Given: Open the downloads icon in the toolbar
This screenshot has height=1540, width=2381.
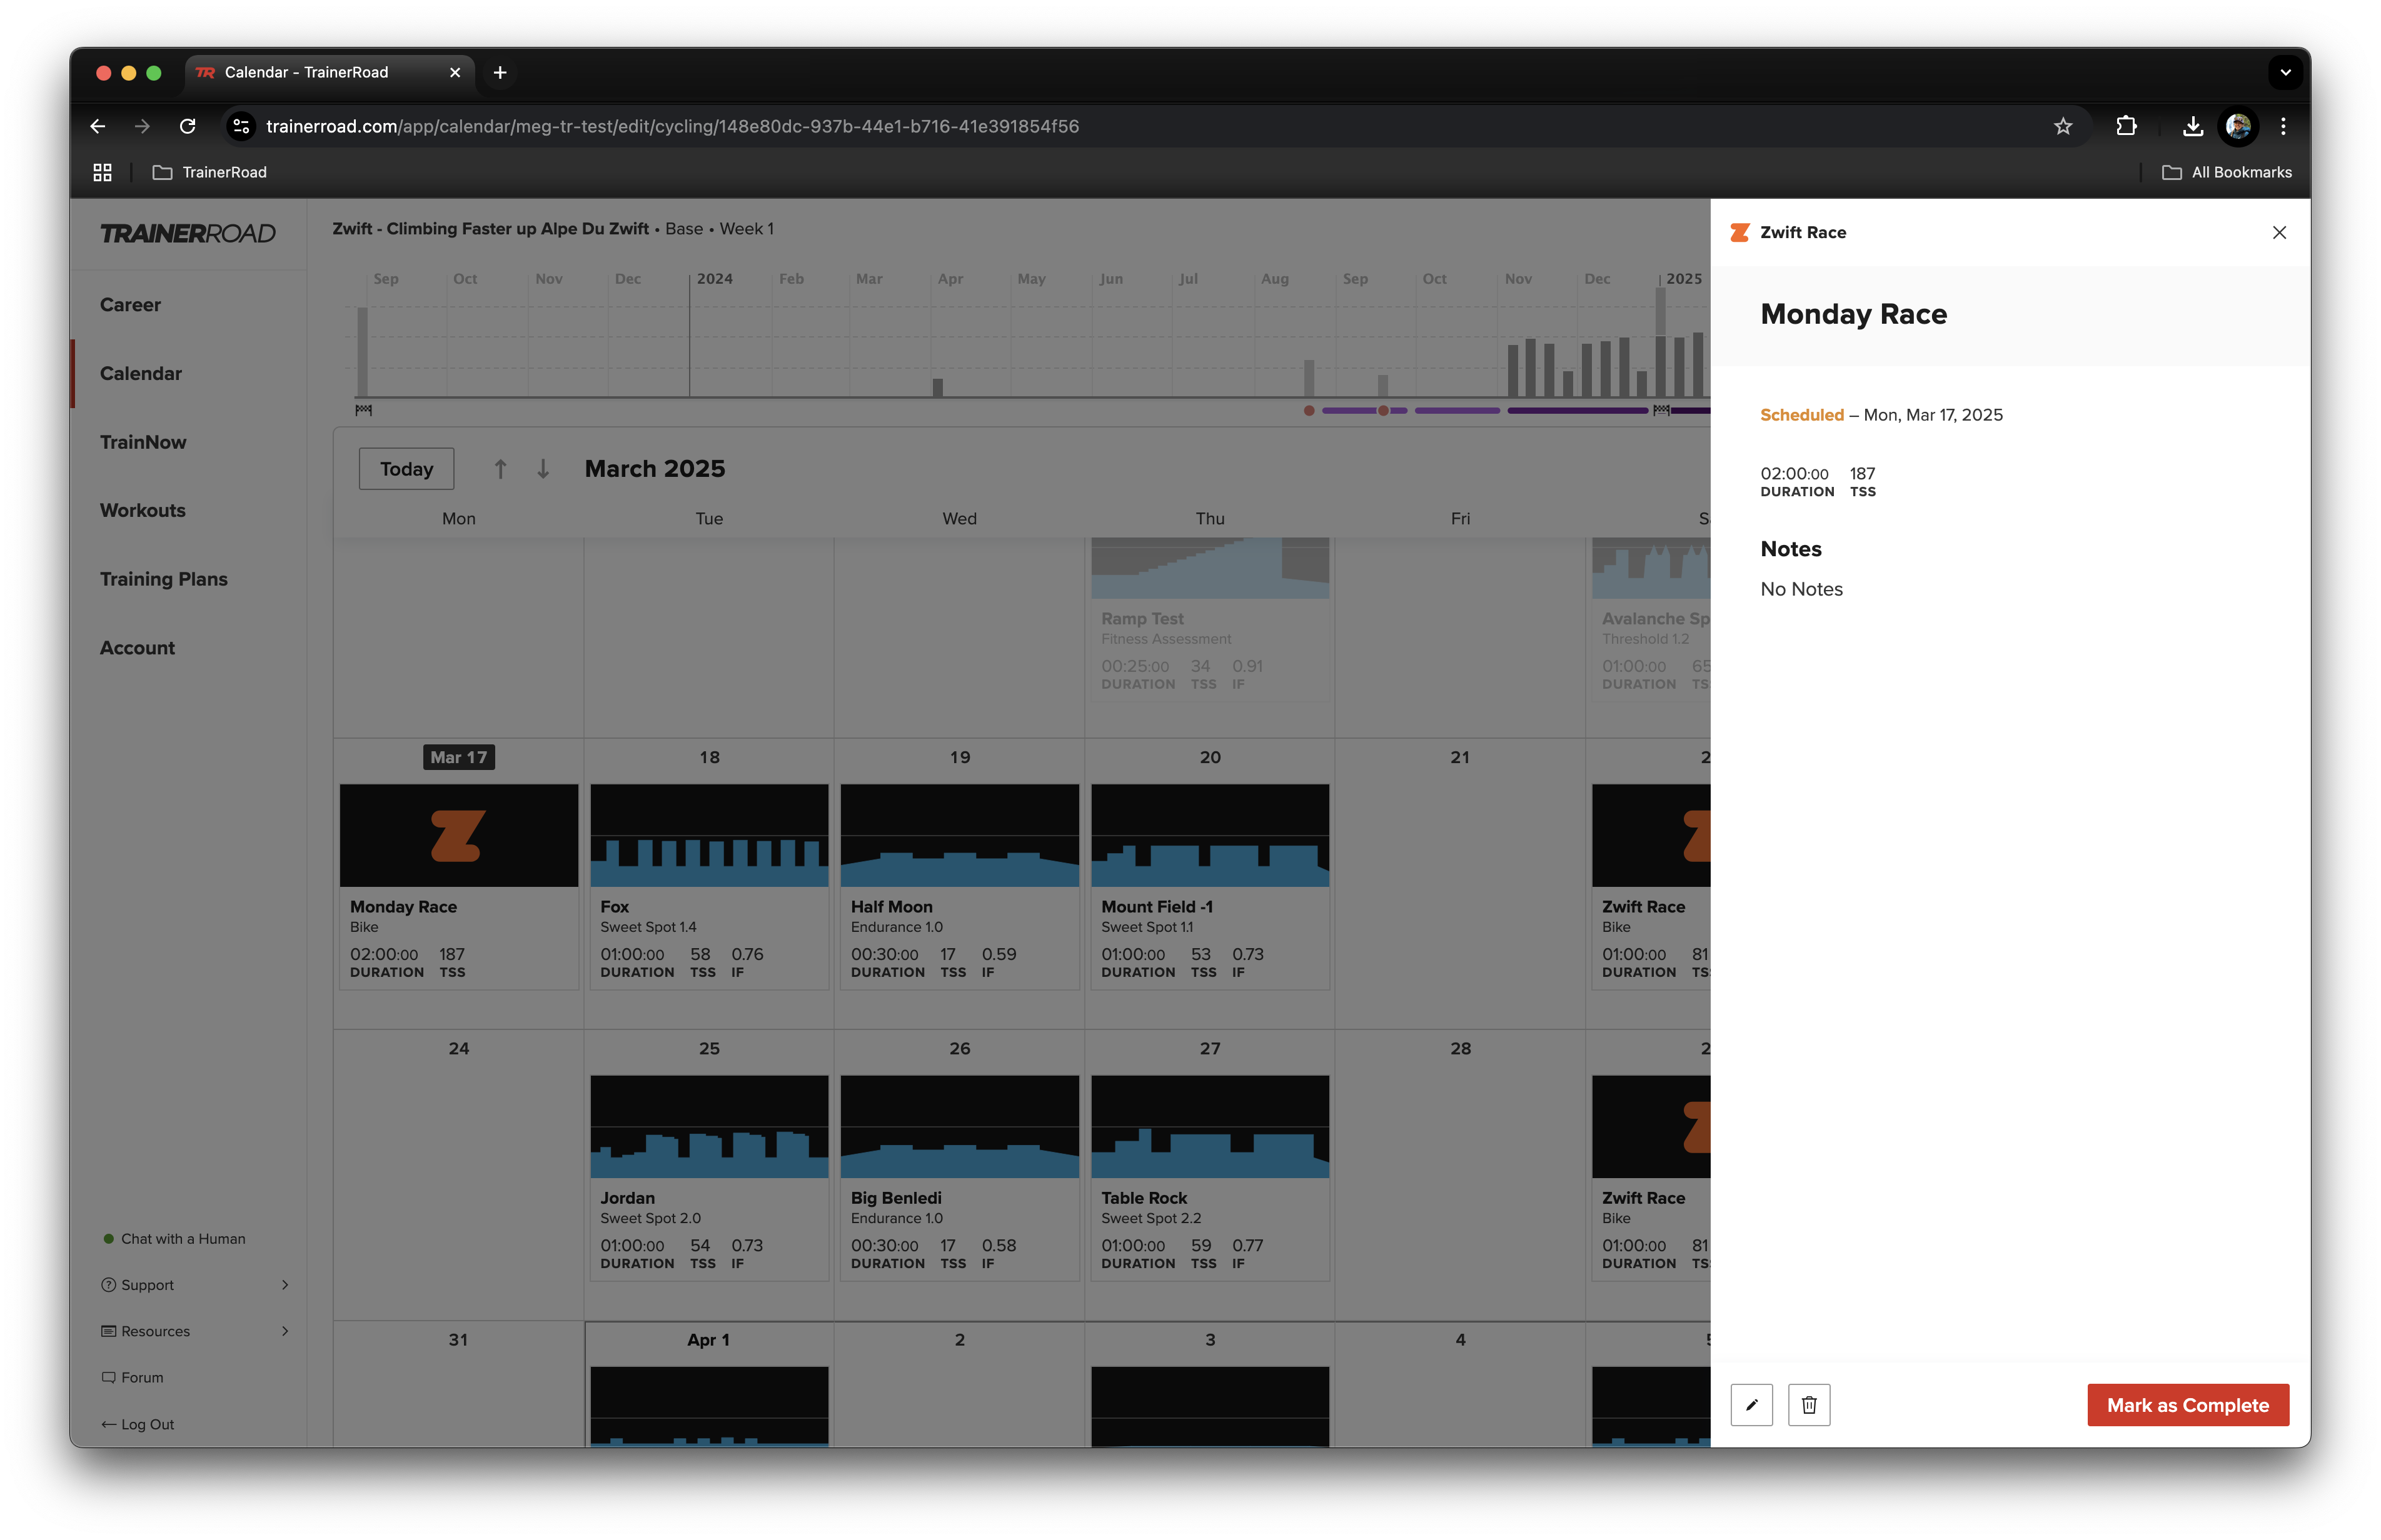Looking at the screenshot, I should 2192,126.
